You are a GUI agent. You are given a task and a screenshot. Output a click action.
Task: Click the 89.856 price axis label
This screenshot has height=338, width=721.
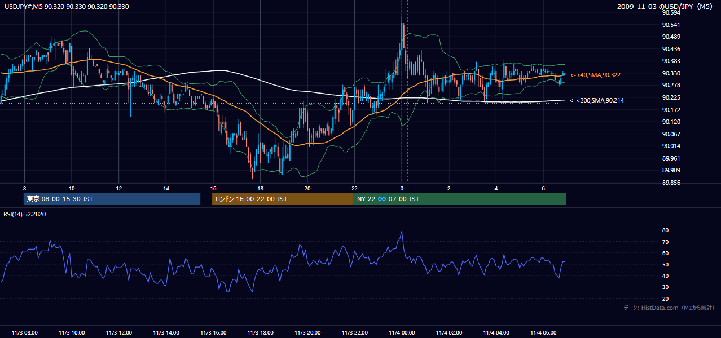click(x=671, y=183)
